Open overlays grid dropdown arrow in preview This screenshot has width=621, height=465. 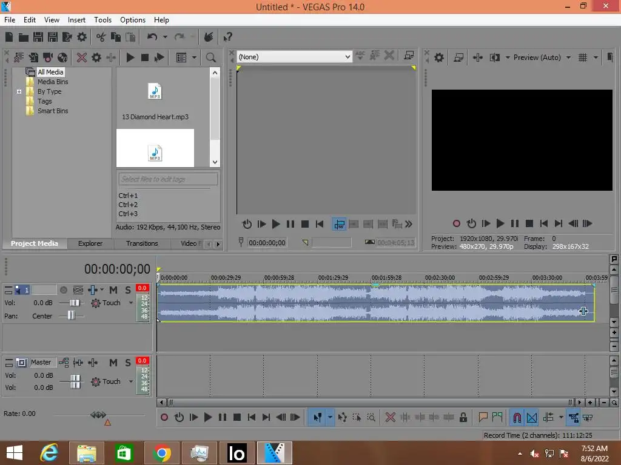click(x=596, y=58)
